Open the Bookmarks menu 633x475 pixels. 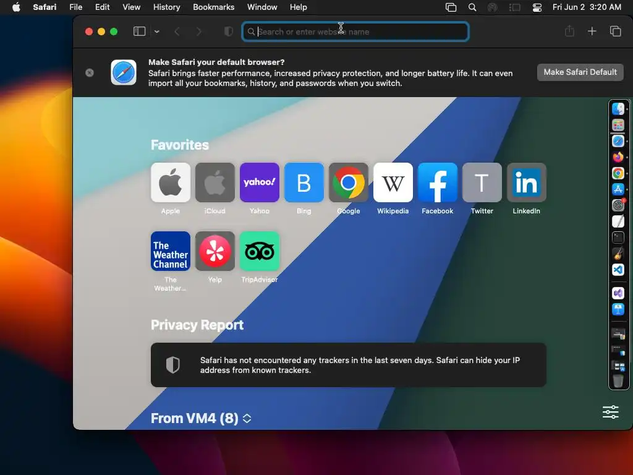213,7
